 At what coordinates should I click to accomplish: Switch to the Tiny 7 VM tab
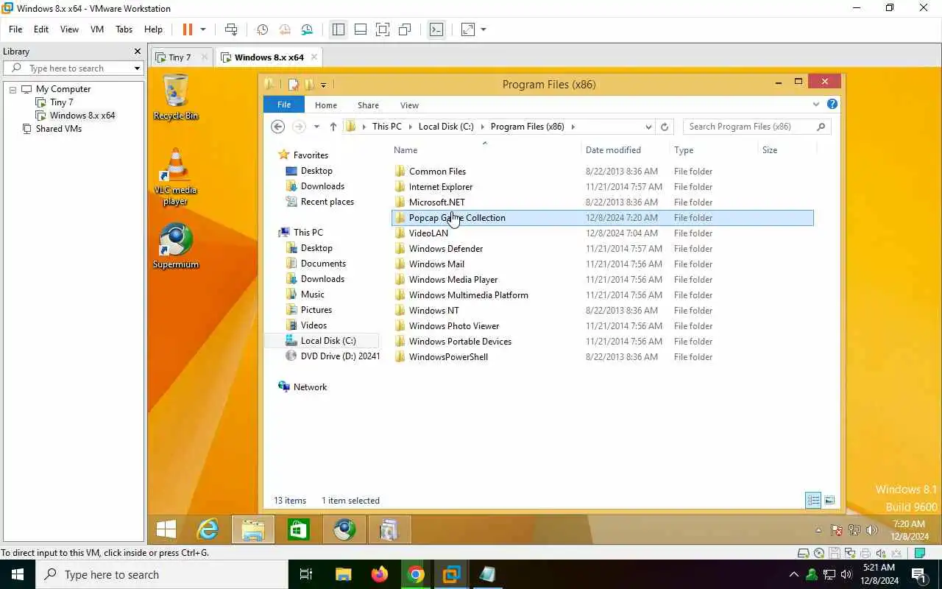(180, 57)
